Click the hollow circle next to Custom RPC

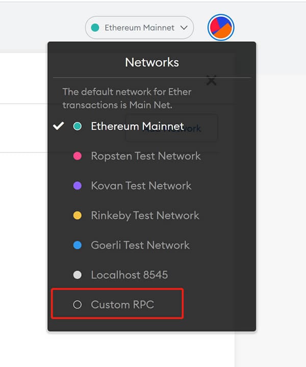[x=77, y=305]
